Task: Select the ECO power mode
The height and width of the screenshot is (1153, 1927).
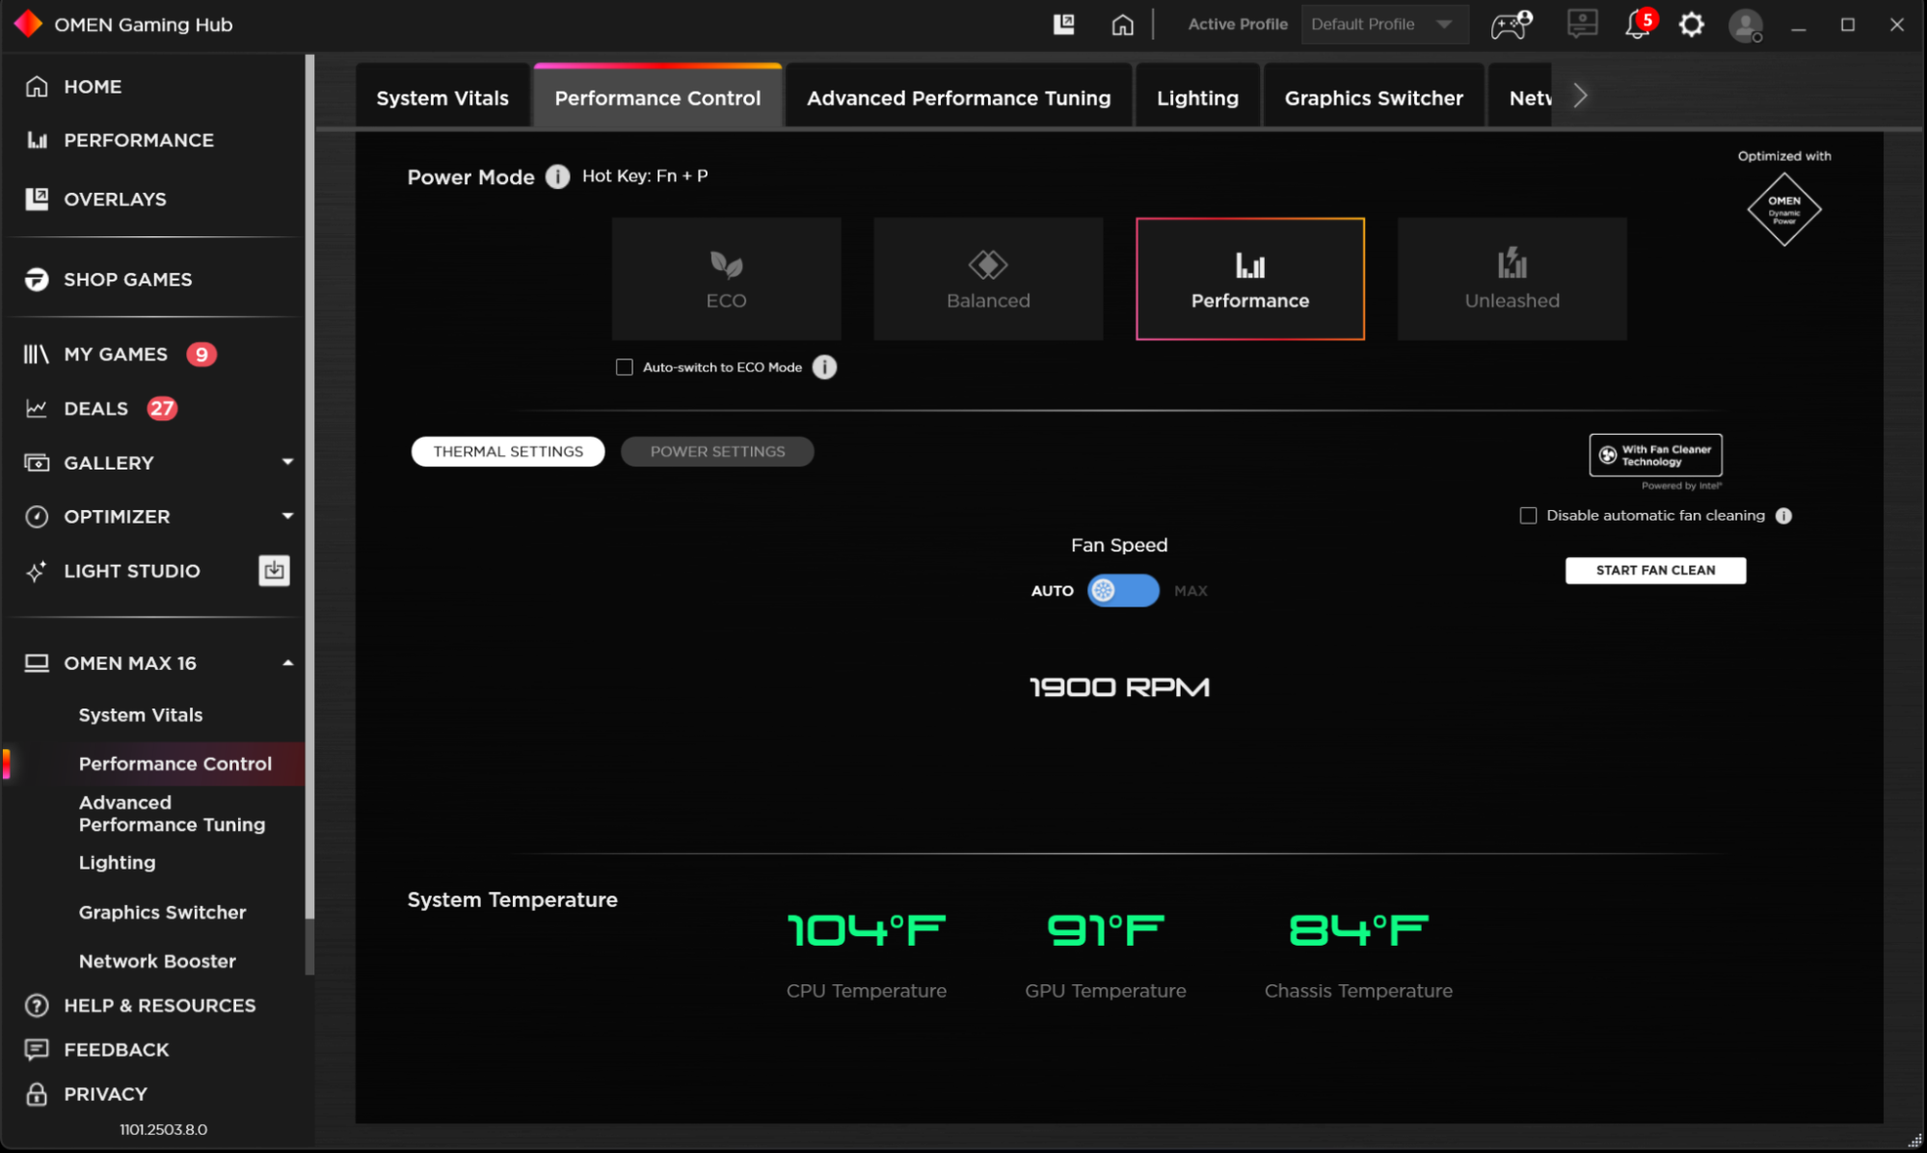Action: pos(726,279)
